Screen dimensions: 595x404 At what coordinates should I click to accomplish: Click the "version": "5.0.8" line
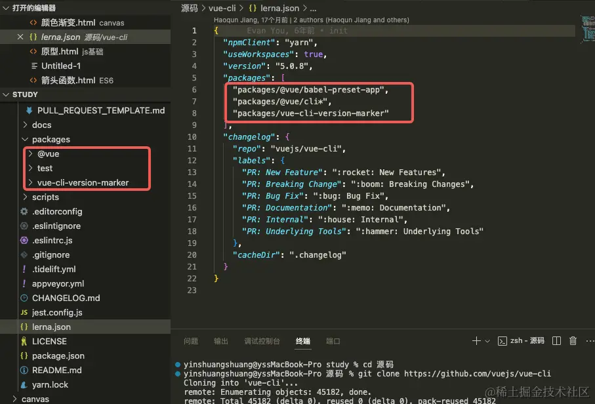click(268, 66)
